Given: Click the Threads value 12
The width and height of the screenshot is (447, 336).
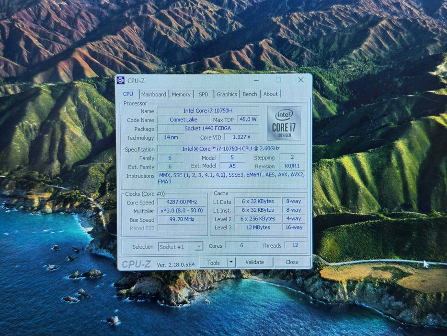Looking at the screenshot, I should (x=295, y=245).
